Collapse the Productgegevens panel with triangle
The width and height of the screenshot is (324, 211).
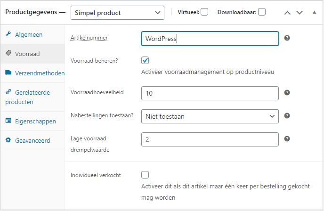314,13
